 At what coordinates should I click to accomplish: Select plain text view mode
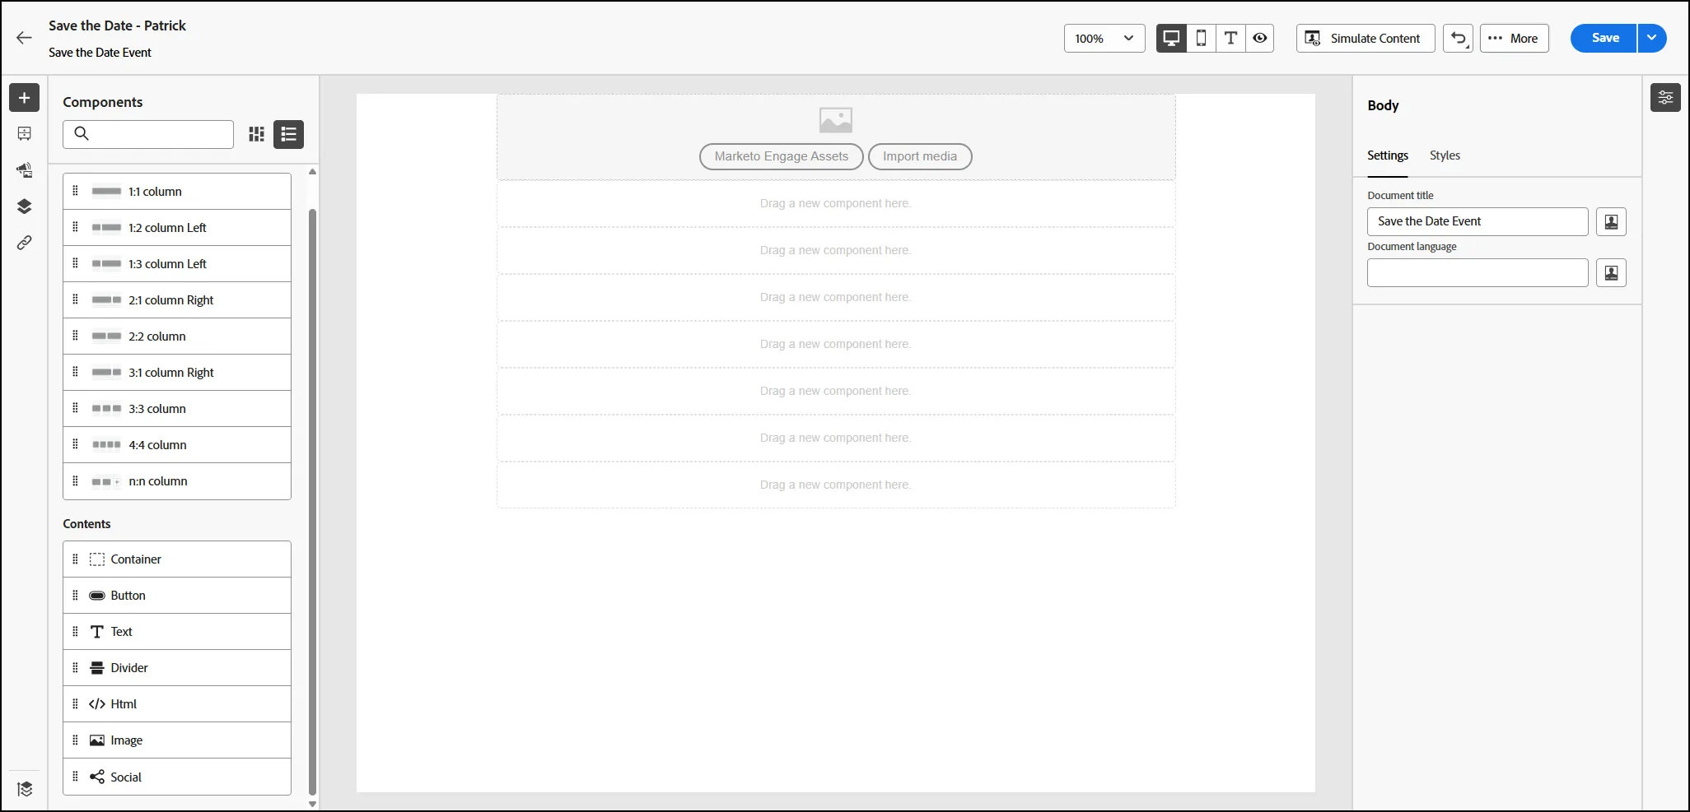coord(1230,38)
